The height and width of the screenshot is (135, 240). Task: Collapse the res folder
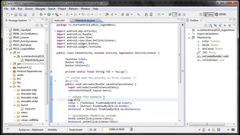pyautogui.click(x=11, y=86)
